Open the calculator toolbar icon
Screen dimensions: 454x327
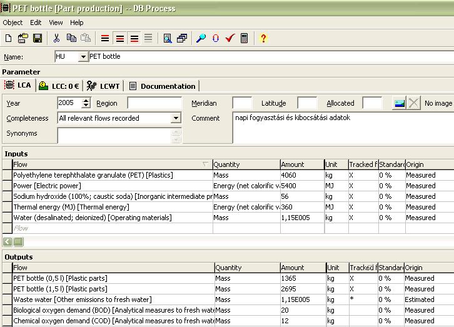[244, 38]
